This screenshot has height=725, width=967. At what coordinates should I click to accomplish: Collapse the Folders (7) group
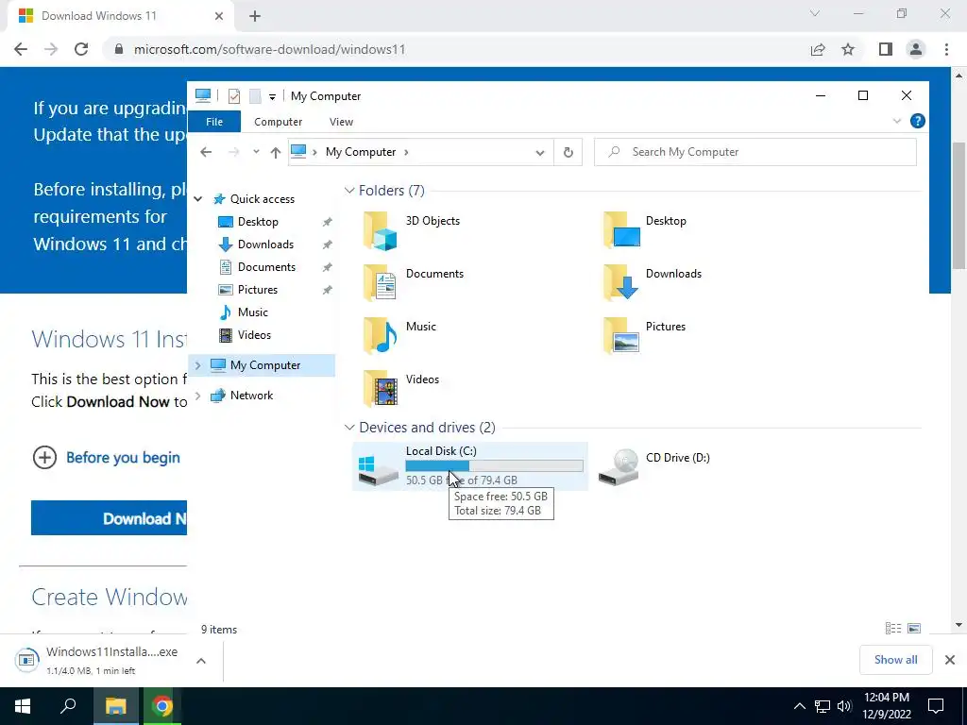click(349, 191)
